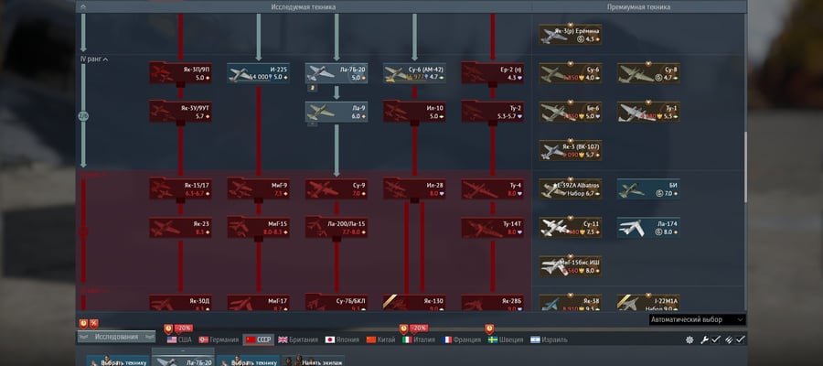Image resolution: width=823 pixels, height=366 pixels.
Task: Select the Як-23 aircraft card
Action: (x=180, y=228)
